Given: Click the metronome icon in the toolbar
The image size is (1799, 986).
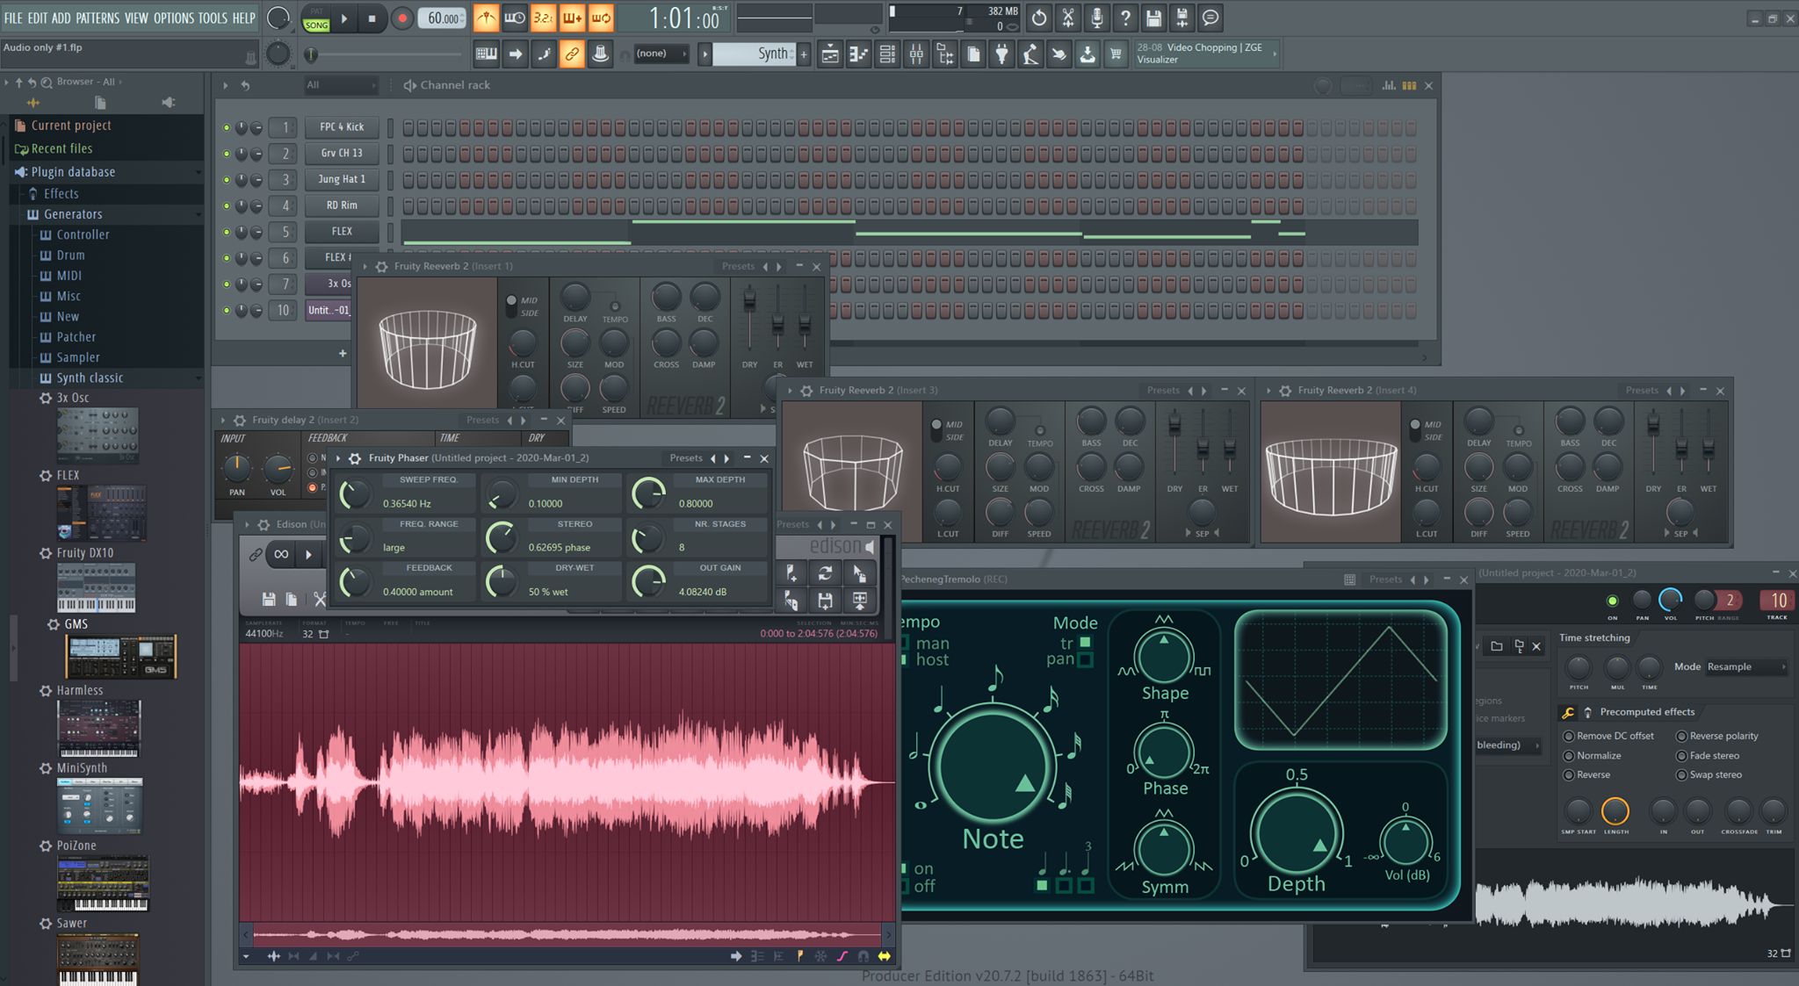Looking at the screenshot, I should point(486,17).
